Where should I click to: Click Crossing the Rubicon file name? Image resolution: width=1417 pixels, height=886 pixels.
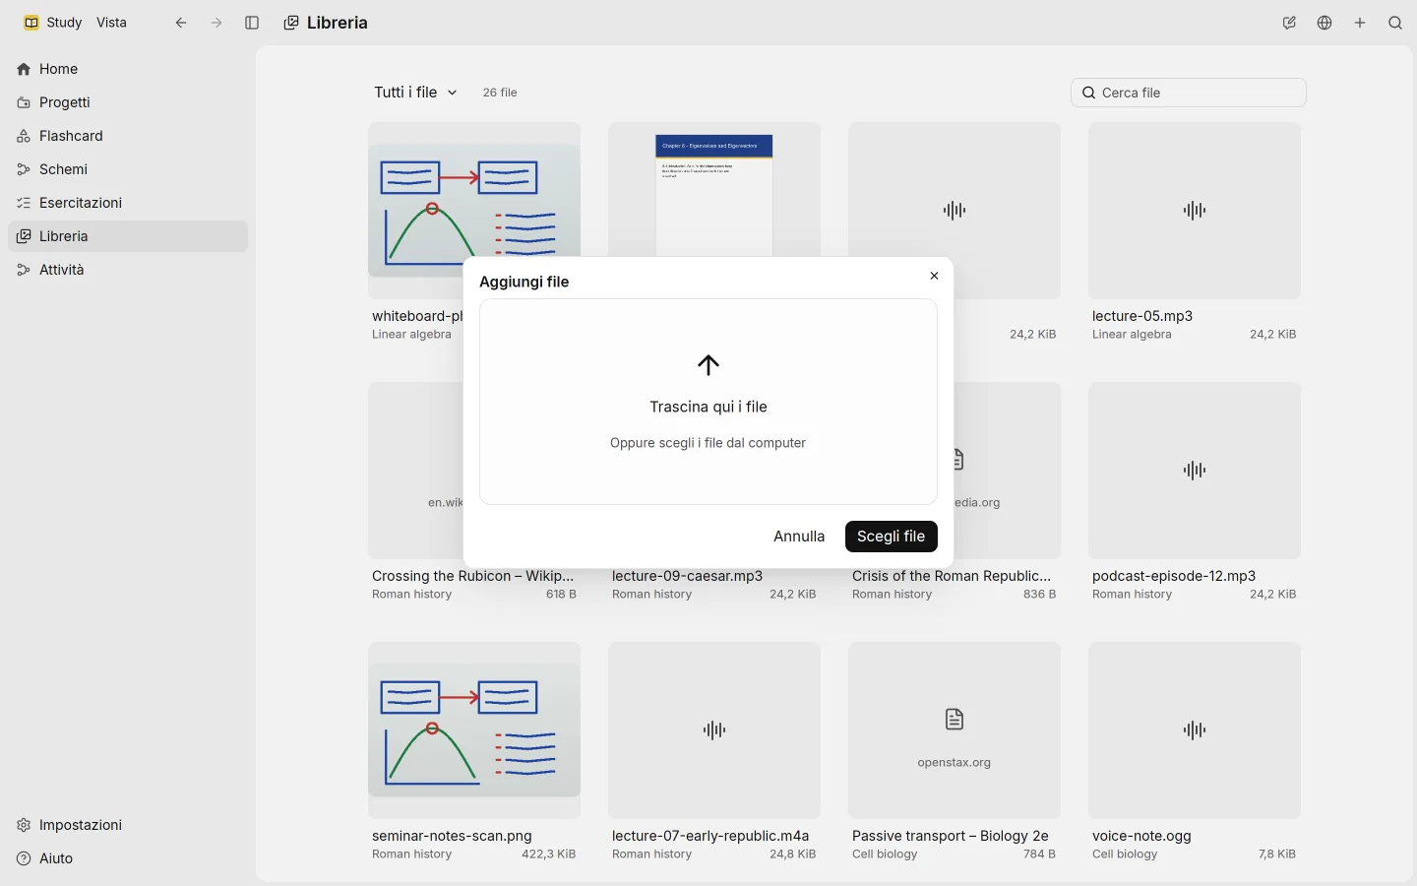pyautogui.click(x=472, y=576)
